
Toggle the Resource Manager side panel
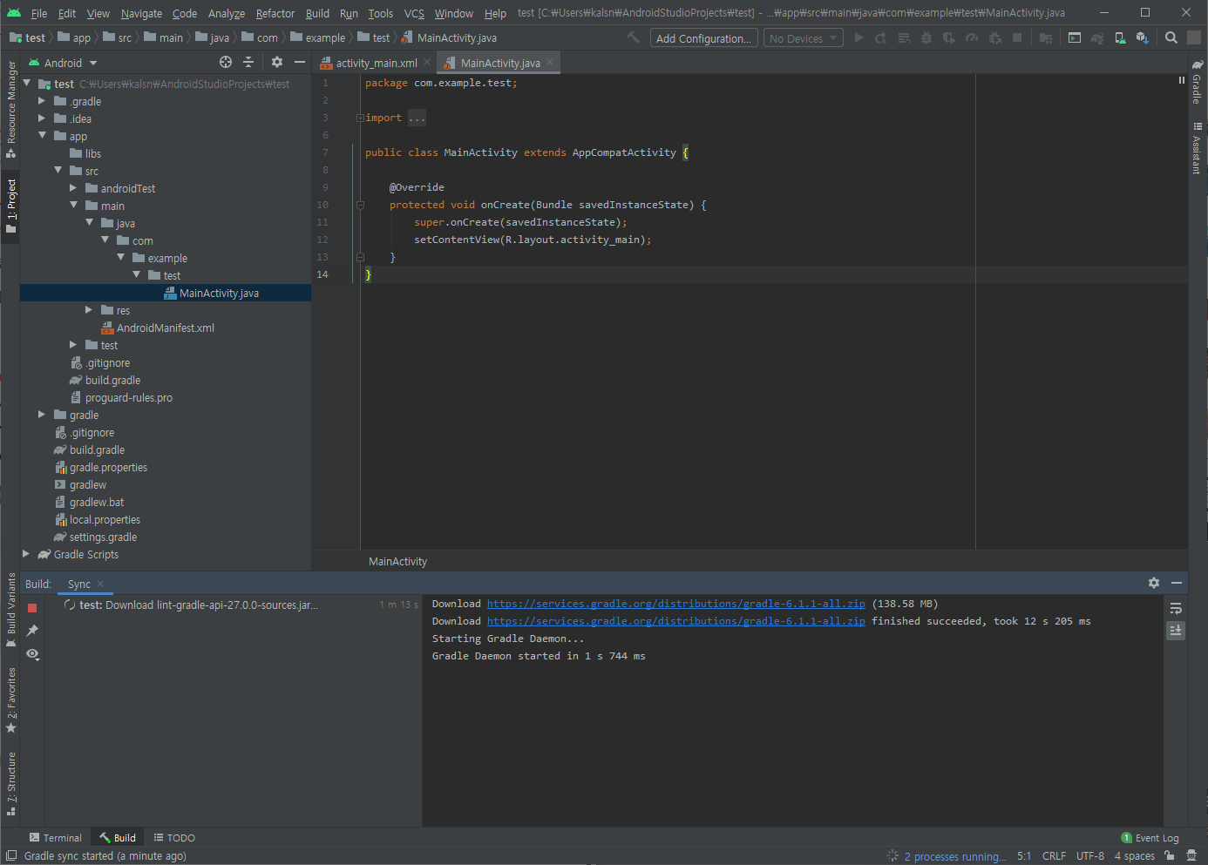coord(10,108)
